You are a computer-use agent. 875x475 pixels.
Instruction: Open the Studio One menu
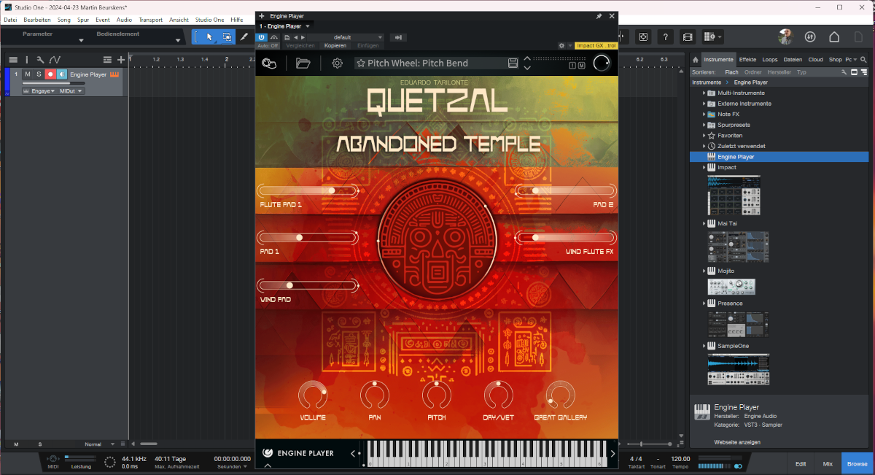tap(209, 20)
